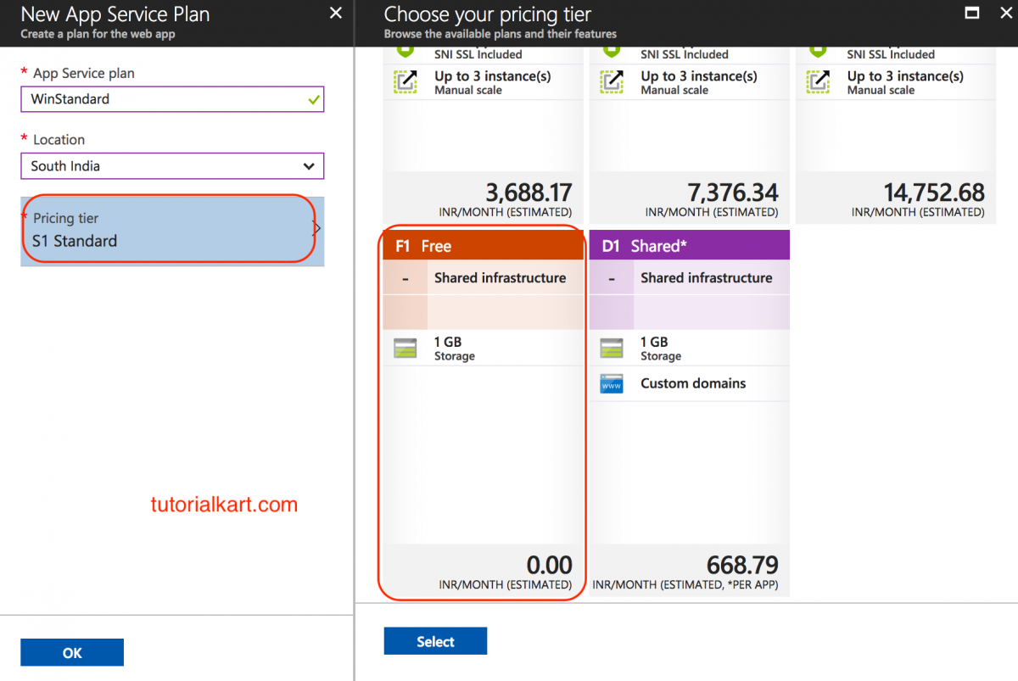Click the OK button

(x=71, y=651)
